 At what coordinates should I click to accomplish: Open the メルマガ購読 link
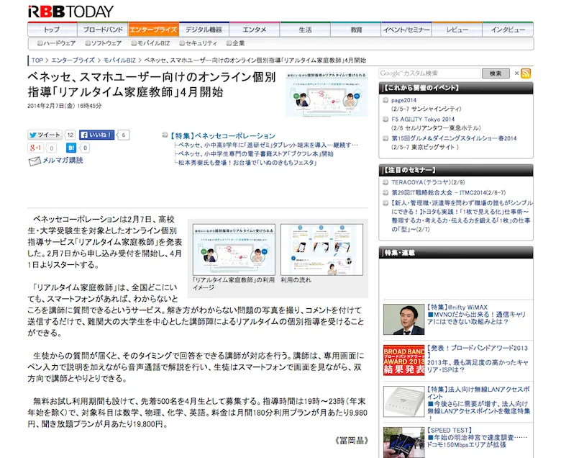coord(63,160)
